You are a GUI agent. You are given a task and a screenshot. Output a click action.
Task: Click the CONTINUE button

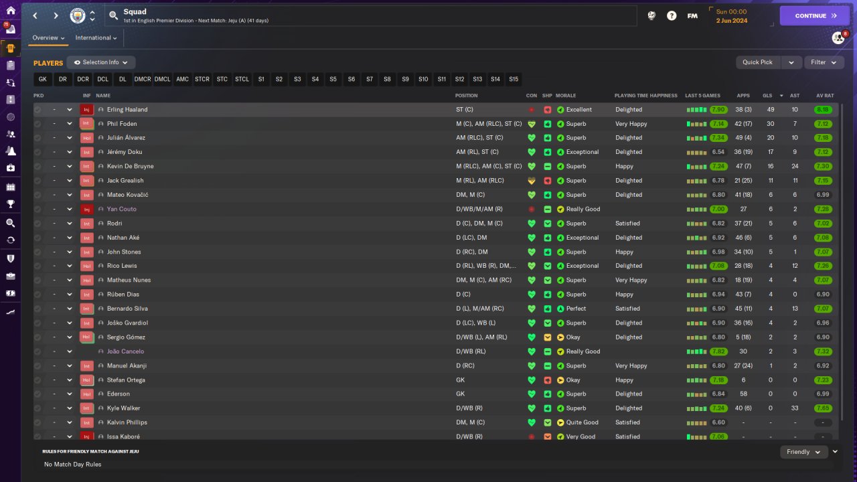tap(814, 15)
